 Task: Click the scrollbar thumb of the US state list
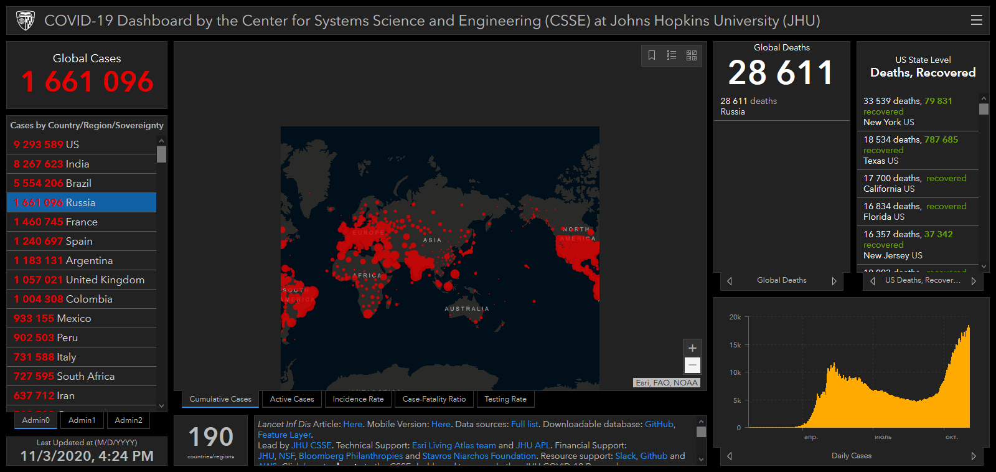[x=984, y=109]
